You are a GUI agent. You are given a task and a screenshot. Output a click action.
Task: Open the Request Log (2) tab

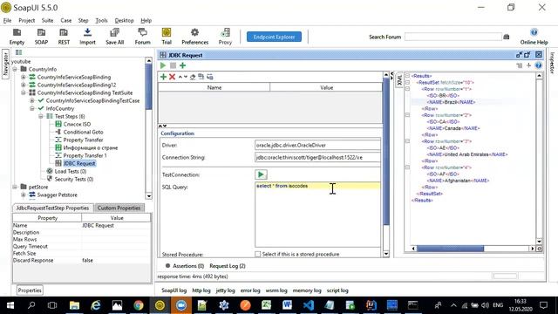tap(228, 266)
